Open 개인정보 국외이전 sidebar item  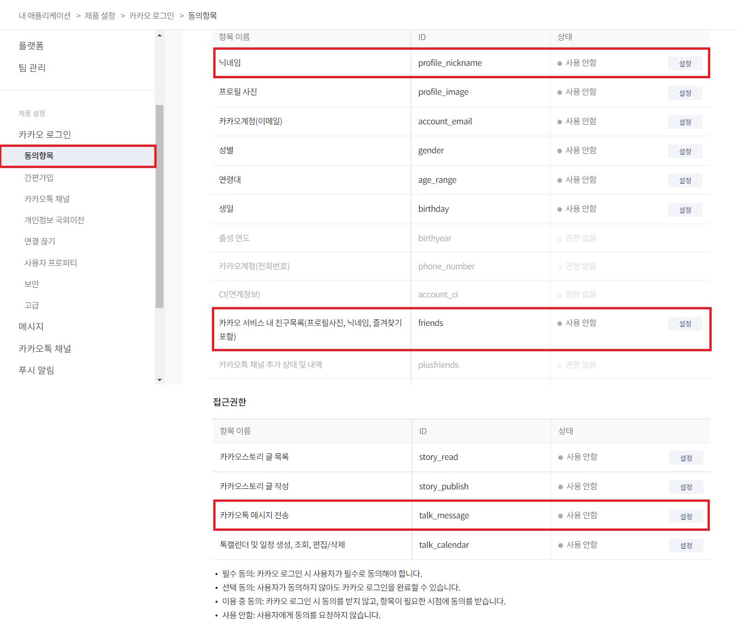(x=54, y=220)
